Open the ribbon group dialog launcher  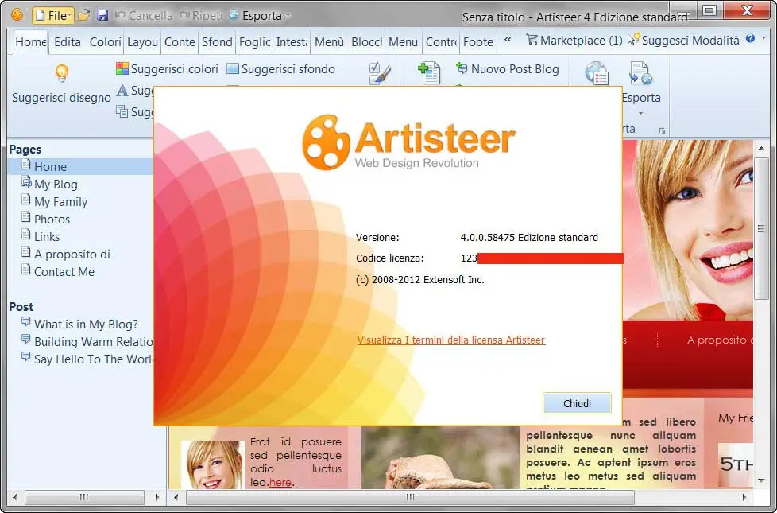tap(662, 131)
